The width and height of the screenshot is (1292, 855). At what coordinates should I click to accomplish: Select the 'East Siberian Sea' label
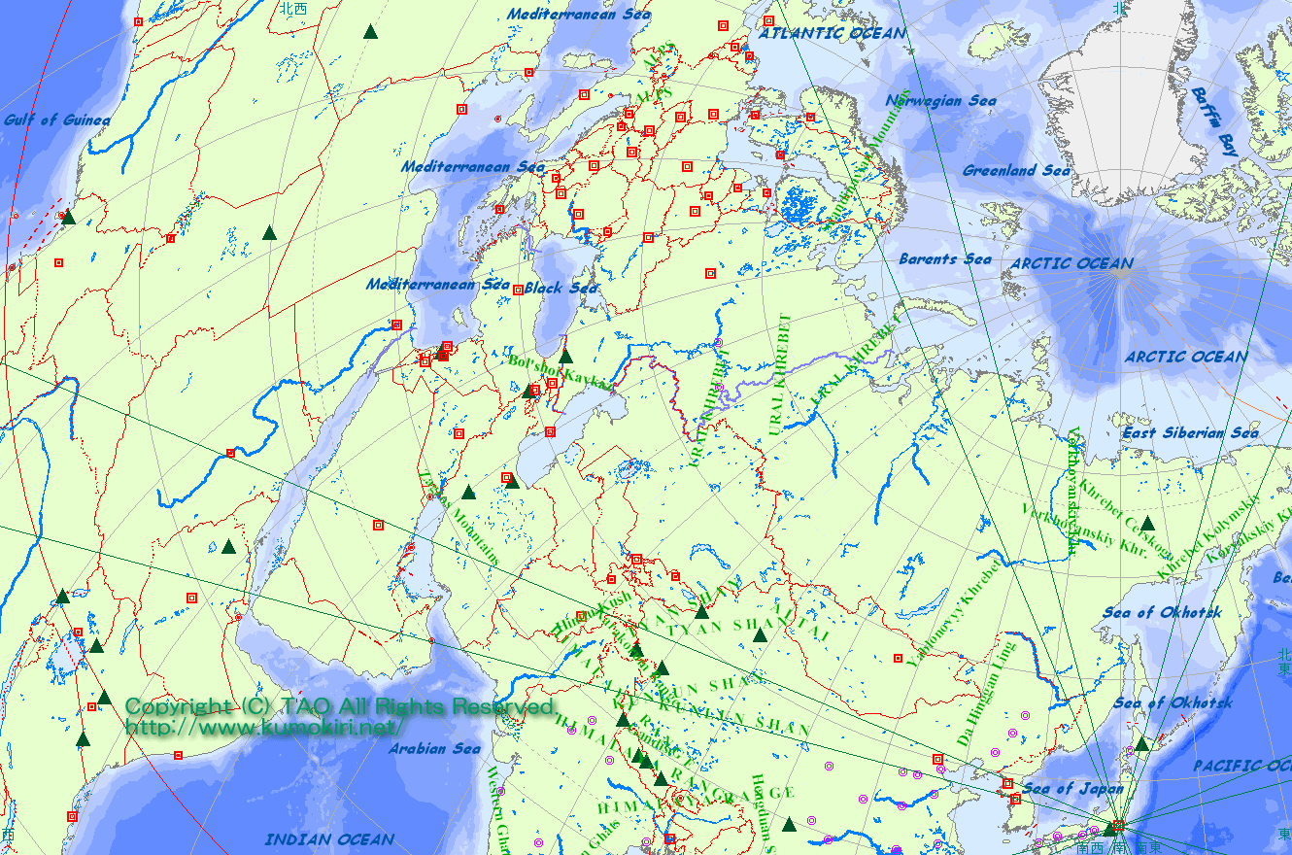(x=1191, y=432)
